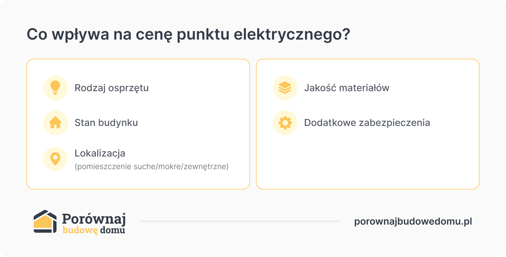Click the word 'elektrycznego?' in the heading
The image size is (506, 257).
(292, 34)
